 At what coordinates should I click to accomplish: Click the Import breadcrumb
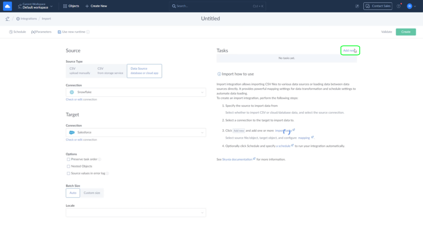pos(46,19)
